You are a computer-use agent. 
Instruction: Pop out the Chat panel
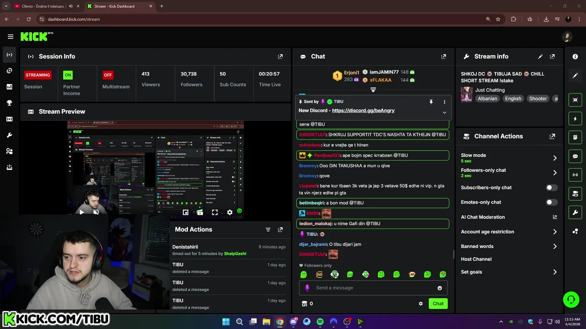click(443, 57)
